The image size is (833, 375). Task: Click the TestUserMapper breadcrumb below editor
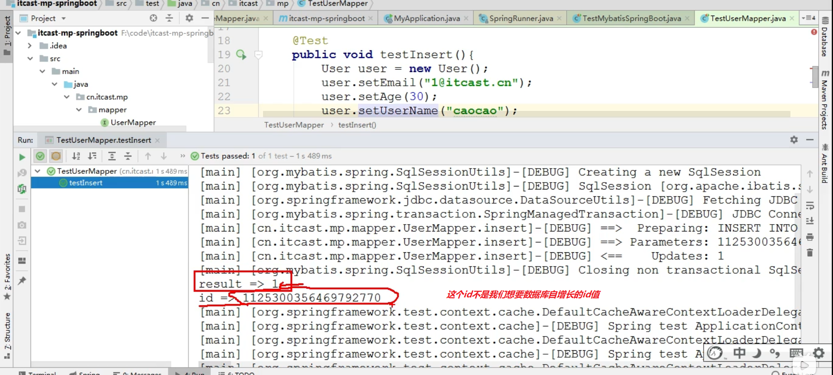tap(294, 125)
